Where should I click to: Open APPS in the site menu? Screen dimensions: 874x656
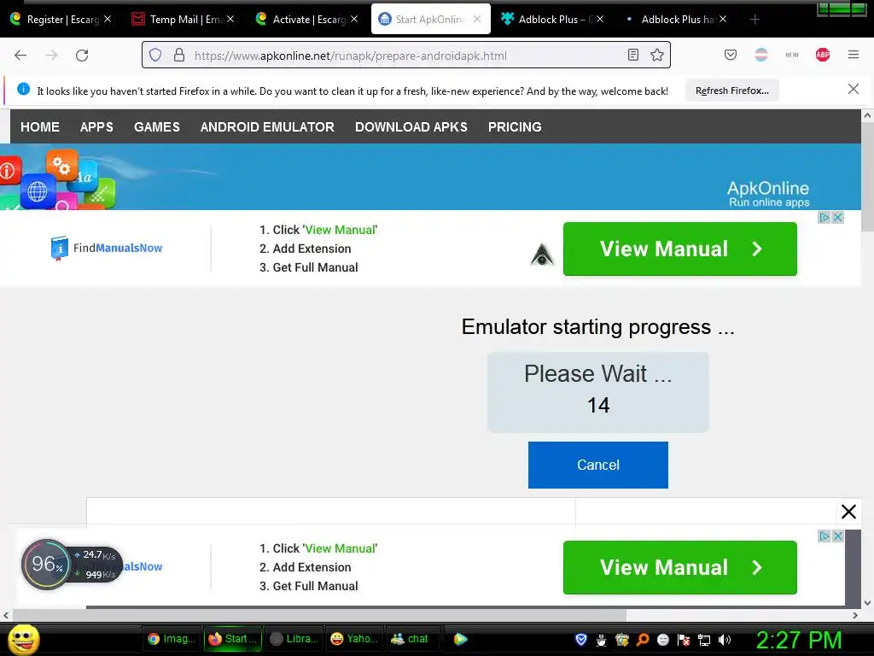coord(96,126)
